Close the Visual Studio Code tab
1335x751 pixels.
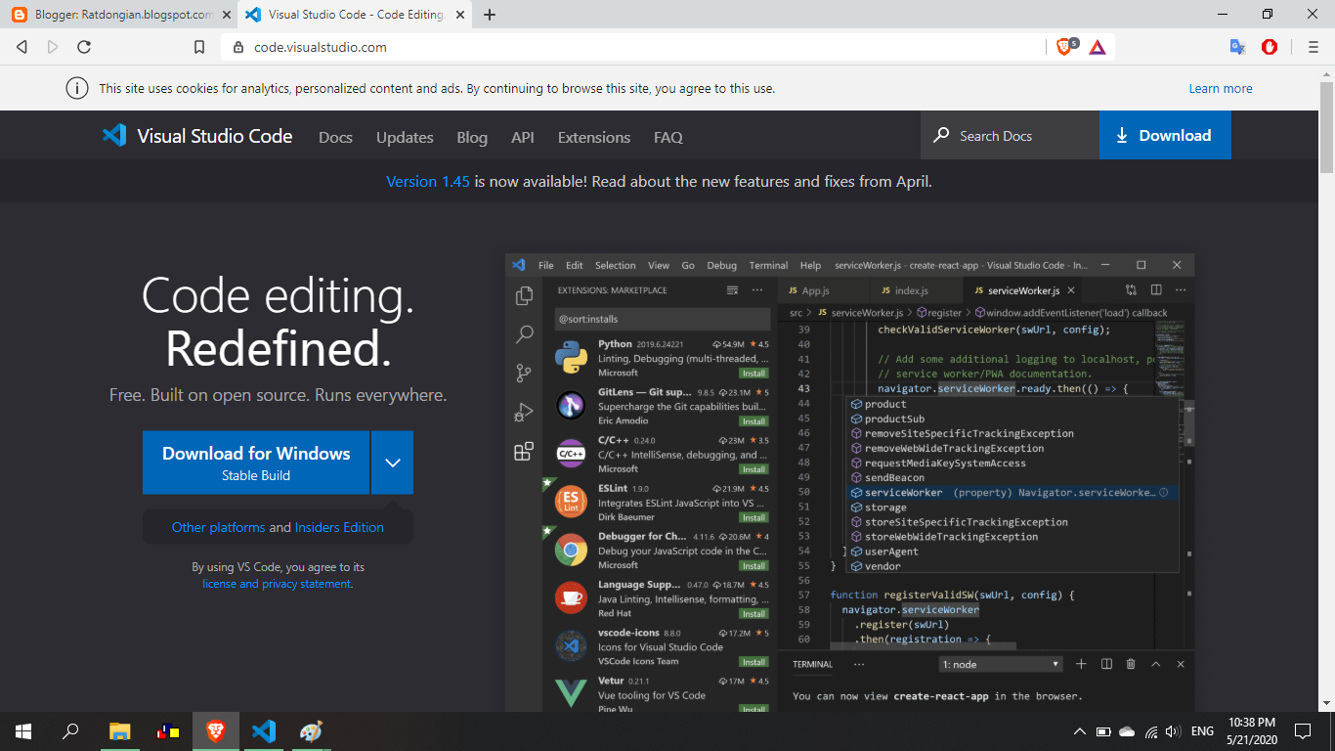(460, 15)
